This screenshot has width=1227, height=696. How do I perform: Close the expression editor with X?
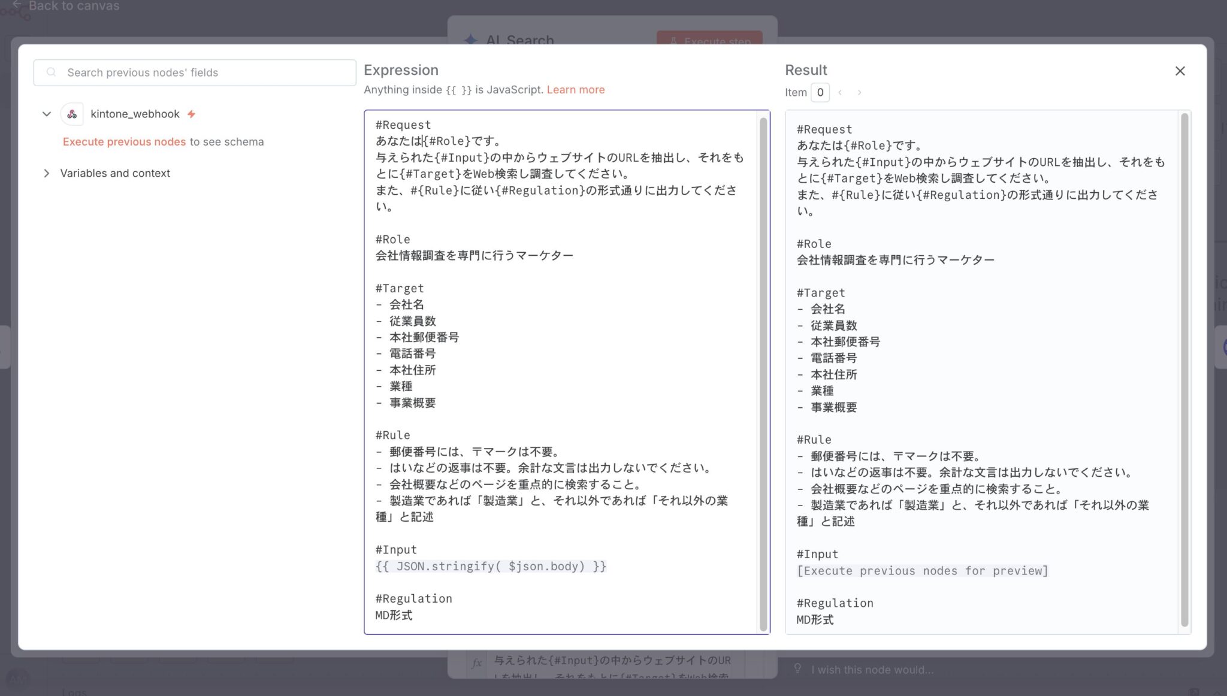click(1180, 71)
